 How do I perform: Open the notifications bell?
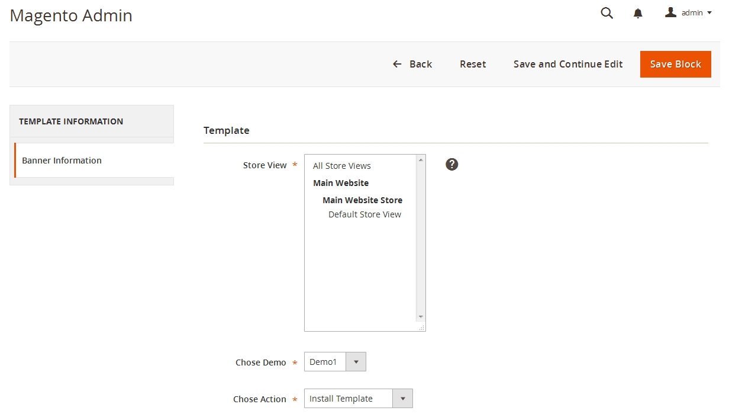coord(638,14)
